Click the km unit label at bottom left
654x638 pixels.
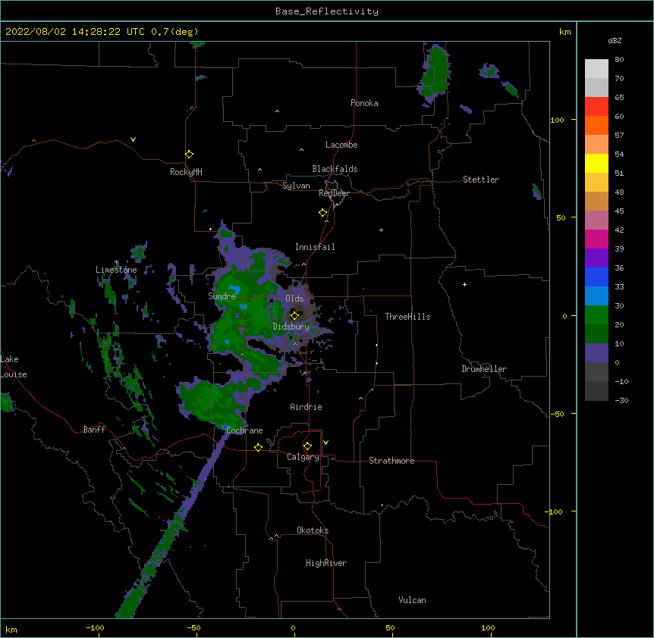click(11, 630)
